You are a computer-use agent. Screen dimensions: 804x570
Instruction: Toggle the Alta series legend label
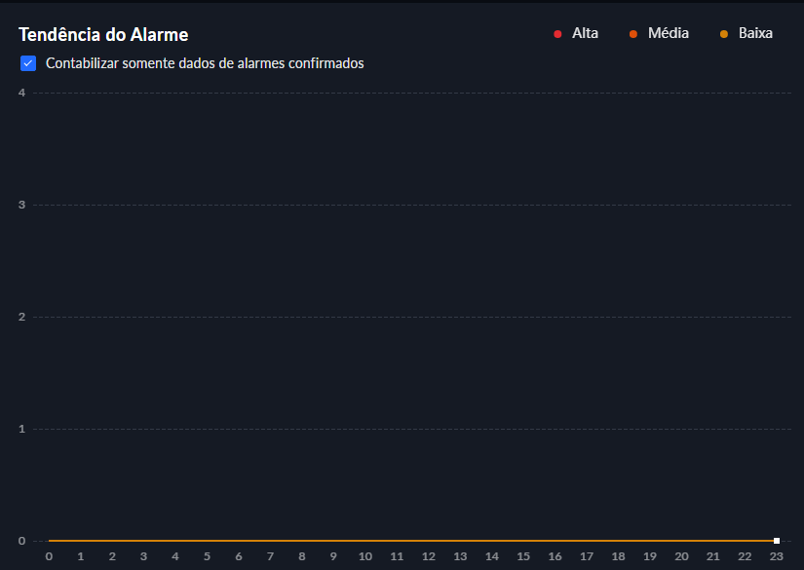(x=585, y=33)
